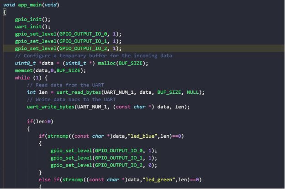
Task: Click the uart_read_bytes function call
Action: click(x=79, y=92)
